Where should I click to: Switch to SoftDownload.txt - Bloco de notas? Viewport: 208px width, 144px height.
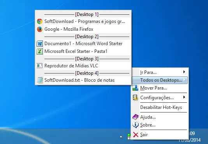[x=83, y=80]
